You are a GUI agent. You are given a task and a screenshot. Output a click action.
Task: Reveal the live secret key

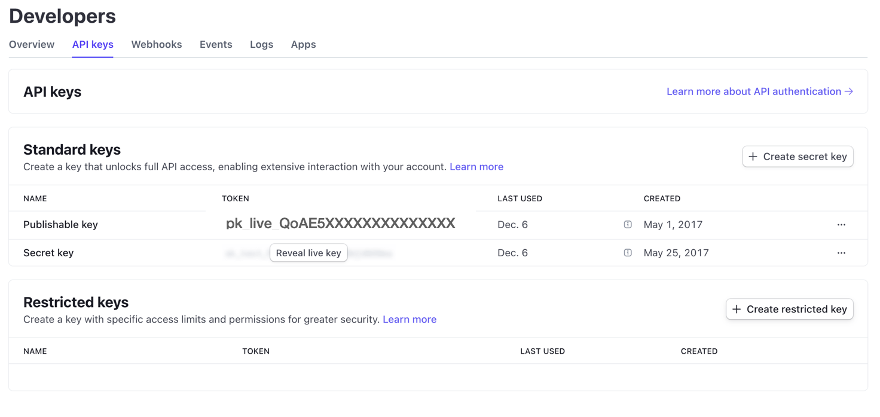click(x=308, y=253)
